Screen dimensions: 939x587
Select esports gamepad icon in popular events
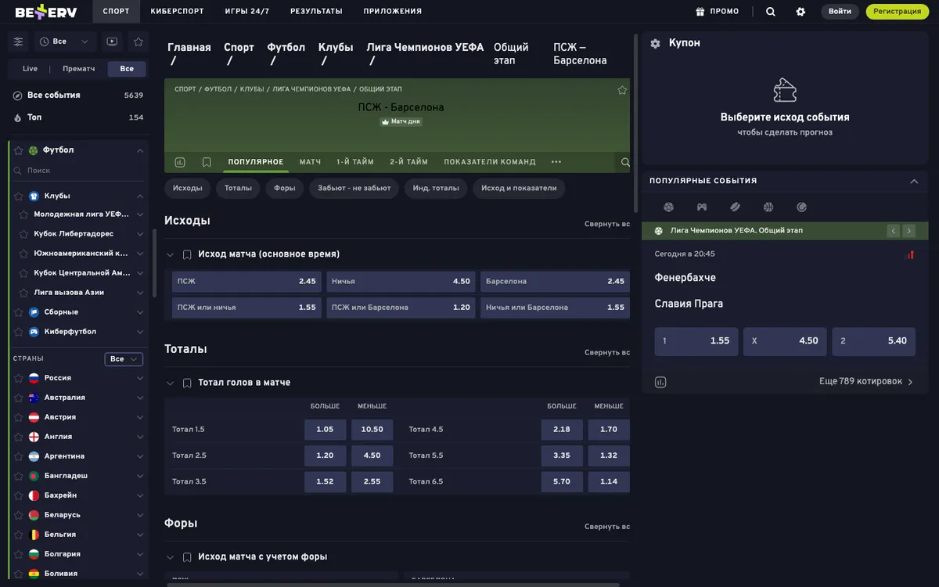pos(702,207)
